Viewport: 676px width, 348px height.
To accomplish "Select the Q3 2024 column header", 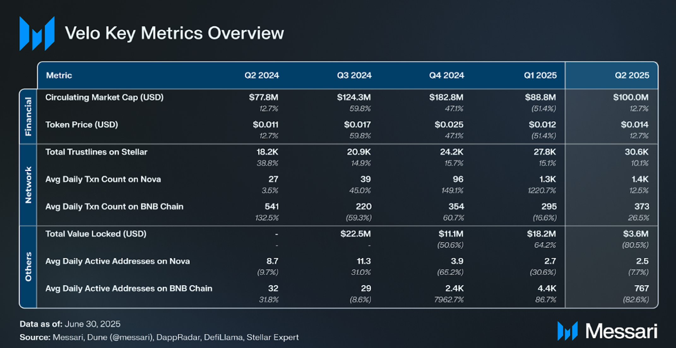I will pos(354,75).
